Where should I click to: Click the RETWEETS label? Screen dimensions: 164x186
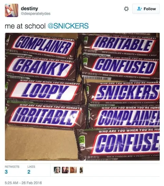coord(12,167)
